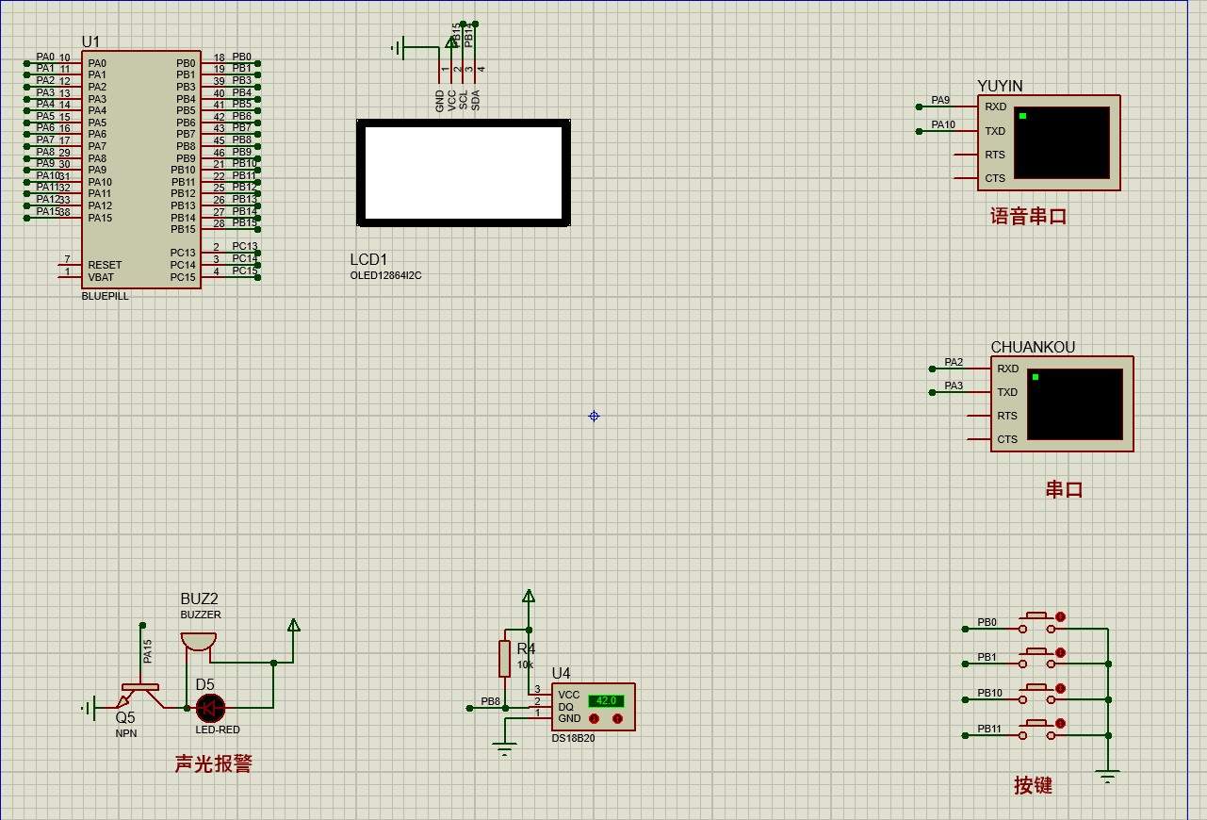1207x820 pixels.
Task: Toggle the latch on the PB1 push button
Action: [x=1060, y=652]
